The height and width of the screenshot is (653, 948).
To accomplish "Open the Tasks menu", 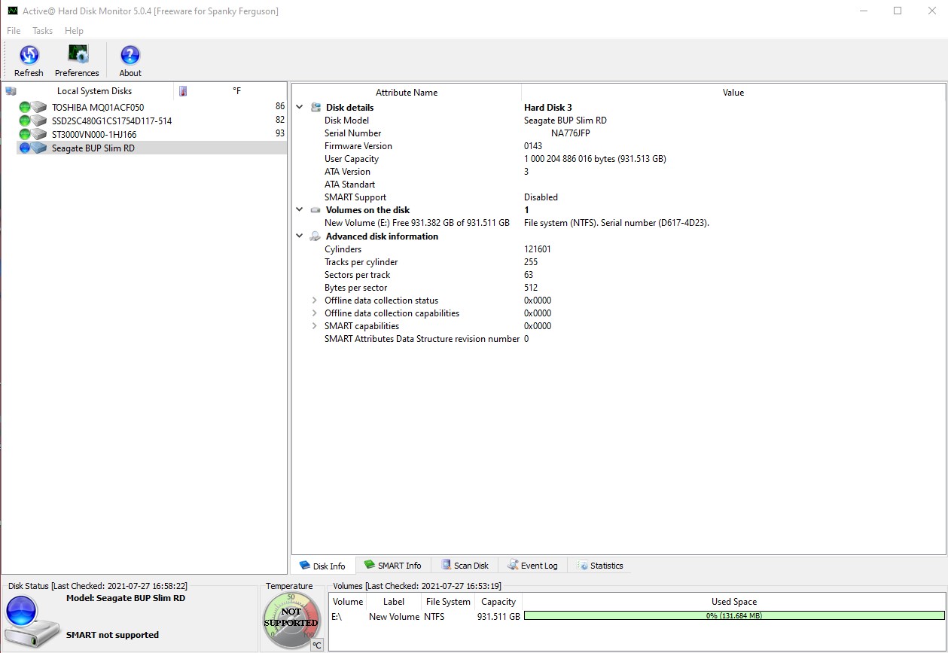I will pyautogui.click(x=42, y=31).
